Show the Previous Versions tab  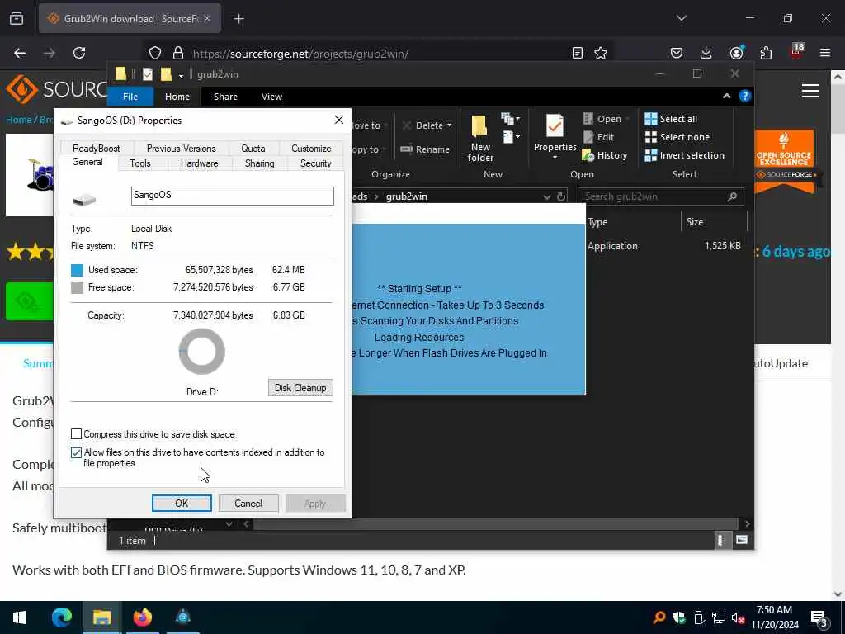pos(181,149)
